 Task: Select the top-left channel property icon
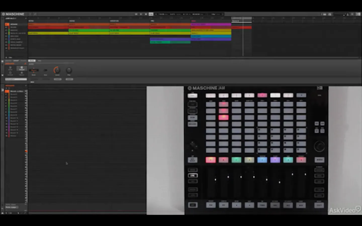pos(10,68)
